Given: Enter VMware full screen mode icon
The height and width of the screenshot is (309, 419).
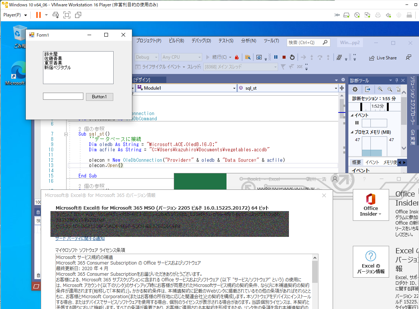Looking at the screenshot, I should coord(67,15).
